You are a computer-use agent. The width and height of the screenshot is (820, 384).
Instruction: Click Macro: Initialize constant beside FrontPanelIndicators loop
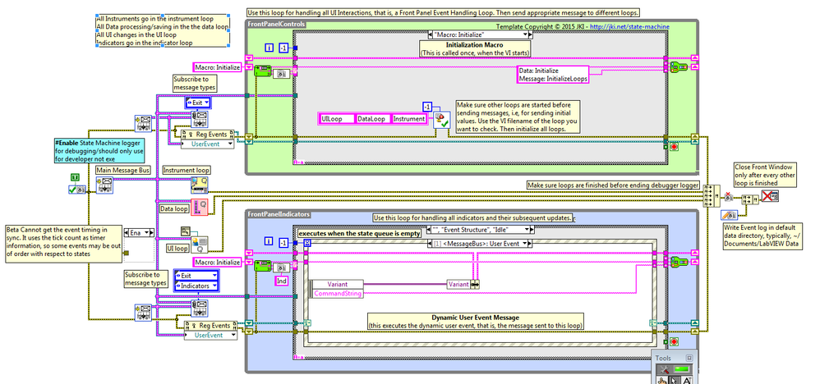(x=218, y=262)
